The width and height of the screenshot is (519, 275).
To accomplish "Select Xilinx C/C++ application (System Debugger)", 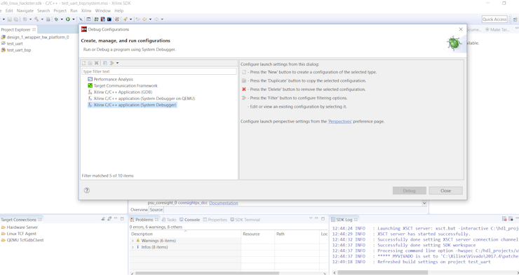I will click(x=132, y=105).
